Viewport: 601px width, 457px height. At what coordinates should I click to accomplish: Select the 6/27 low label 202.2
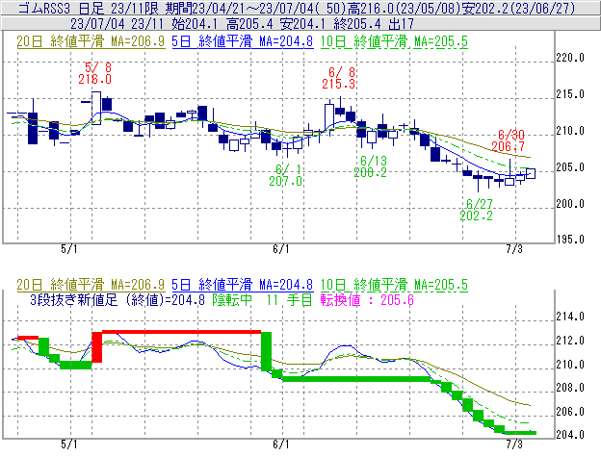(x=479, y=216)
